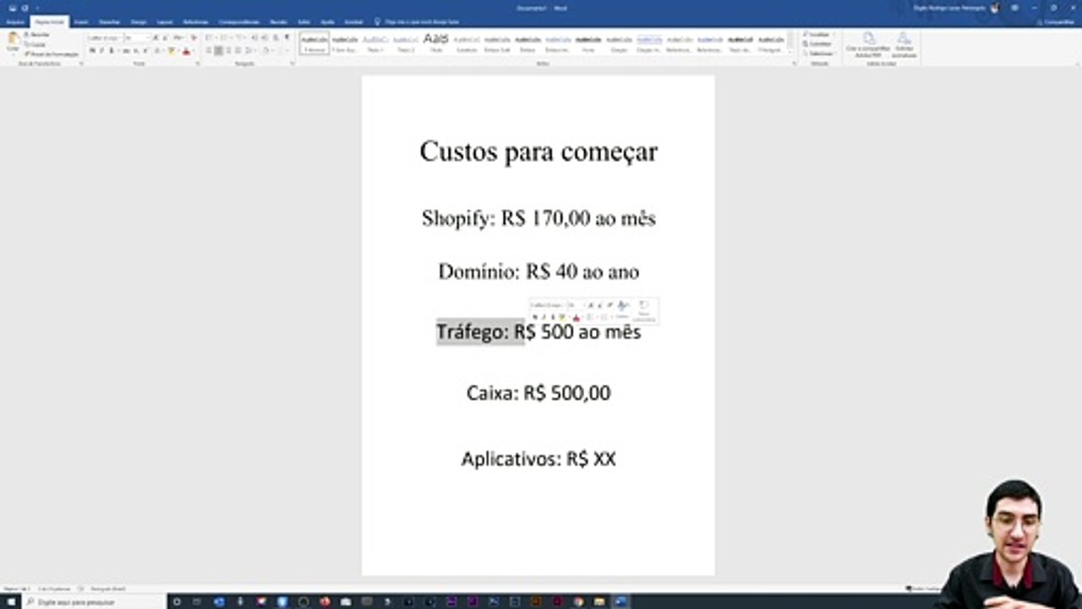Click the Windows taskbar search box
Image resolution: width=1082 pixels, height=609 pixels.
click(x=93, y=601)
